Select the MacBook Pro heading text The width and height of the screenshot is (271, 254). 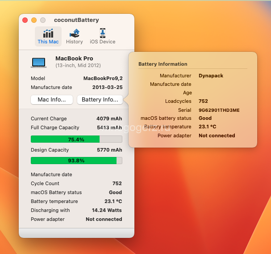tap(74, 58)
